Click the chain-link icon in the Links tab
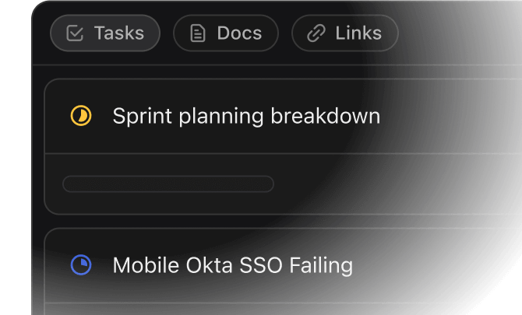Viewport: 522px width, 315px height. 316,33
